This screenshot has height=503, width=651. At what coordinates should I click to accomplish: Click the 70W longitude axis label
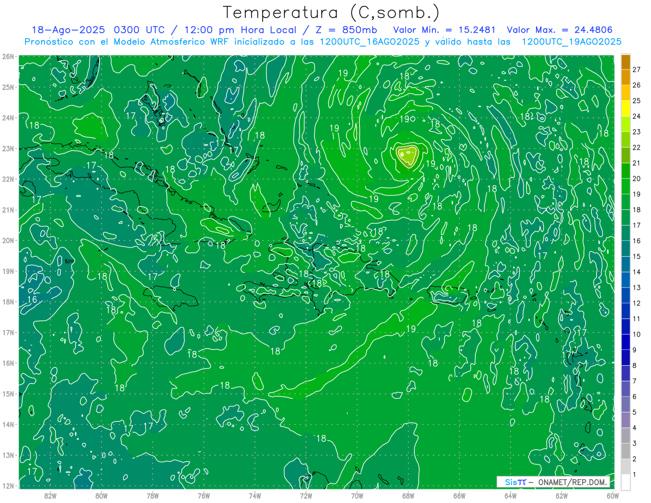(357, 495)
